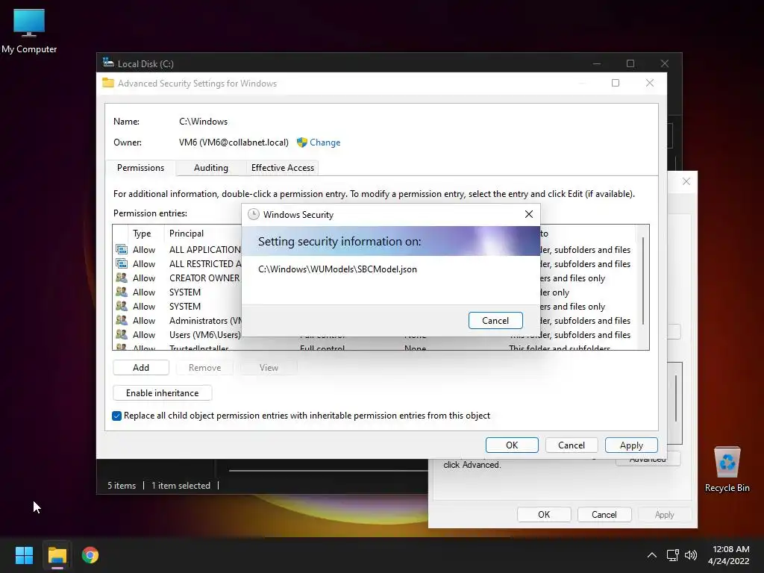The height and width of the screenshot is (573, 764).
Task: Click OK in the background Properties dialog
Action: pyautogui.click(x=544, y=515)
